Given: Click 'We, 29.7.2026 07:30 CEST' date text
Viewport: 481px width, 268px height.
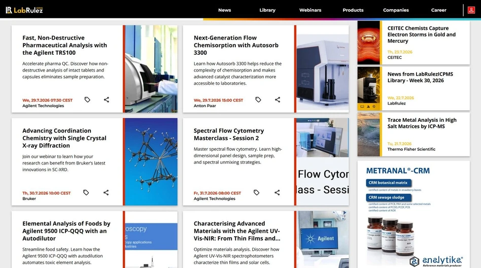Looking at the screenshot, I should pos(48,100).
